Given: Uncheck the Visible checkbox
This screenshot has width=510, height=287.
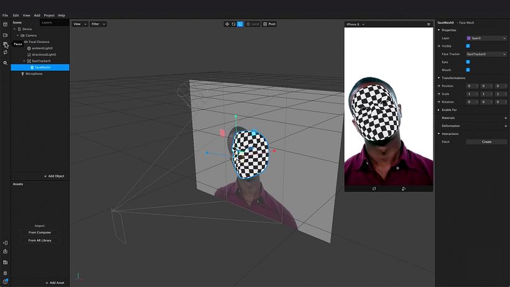Looking at the screenshot, I should click(x=468, y=46).
